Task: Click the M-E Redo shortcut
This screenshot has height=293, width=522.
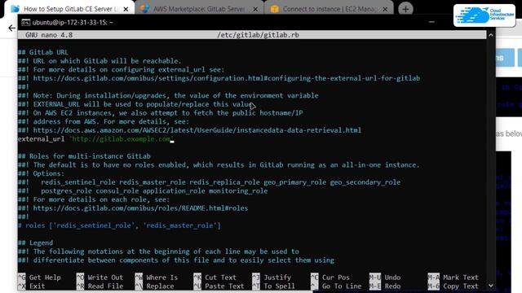Action: 386,286
